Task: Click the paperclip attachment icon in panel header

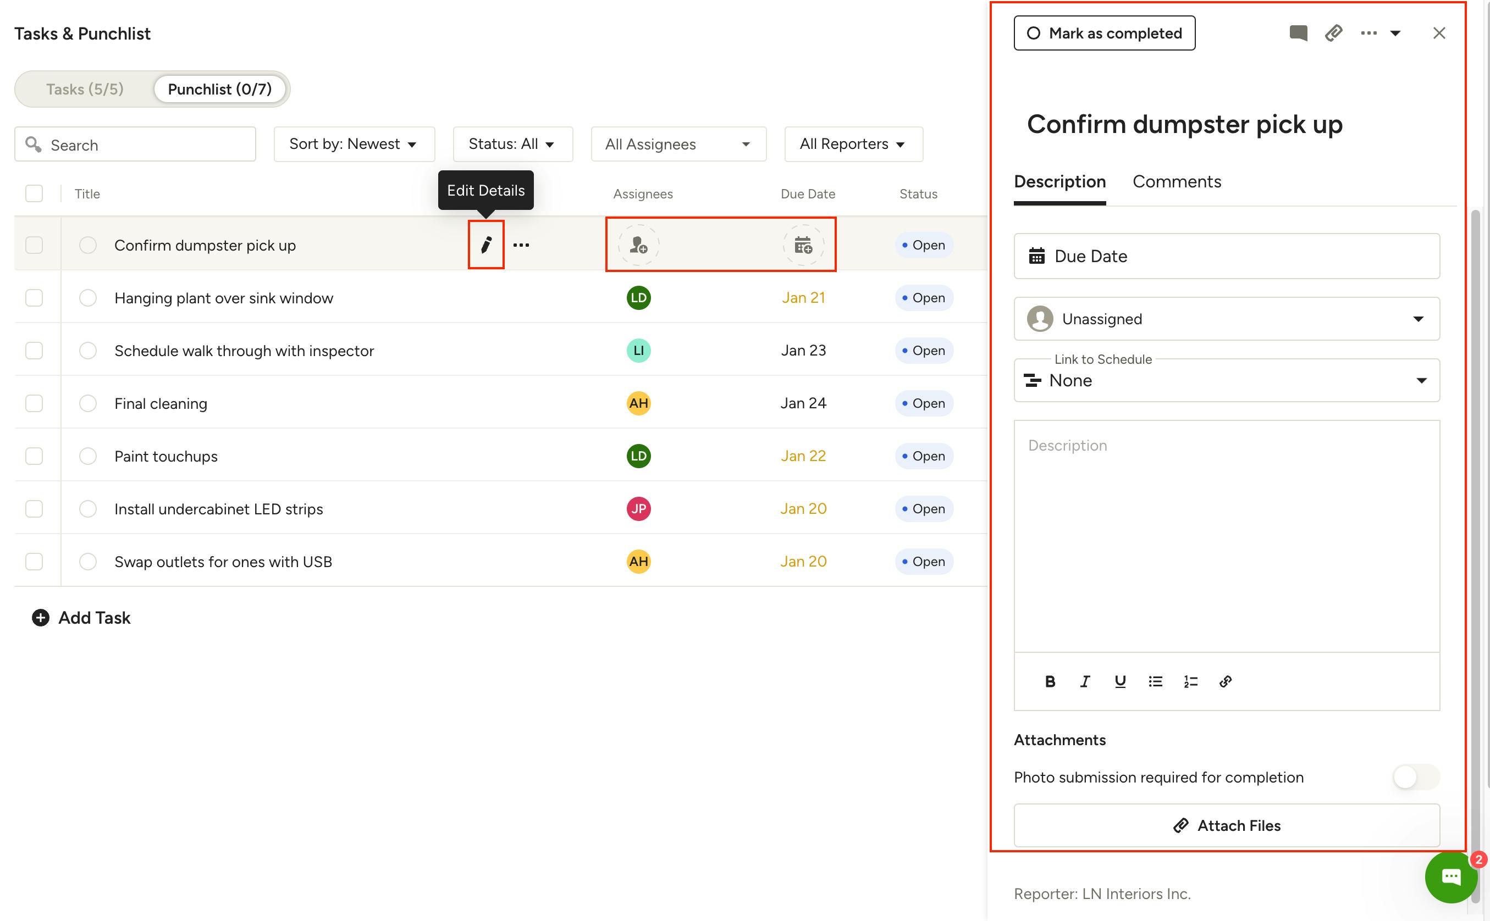Action: pyautogui.click(x=1333, y=33)
